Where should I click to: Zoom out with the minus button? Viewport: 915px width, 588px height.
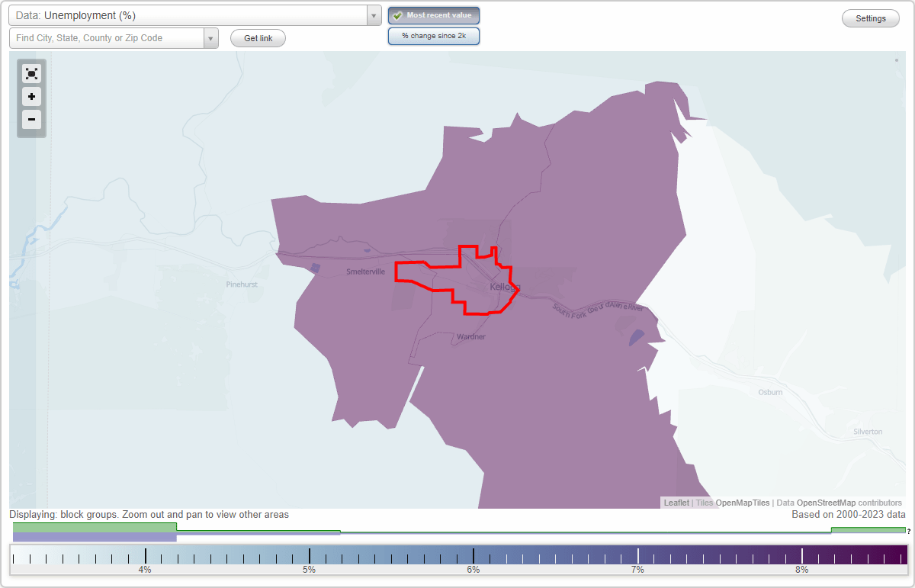tap(31, 119)
